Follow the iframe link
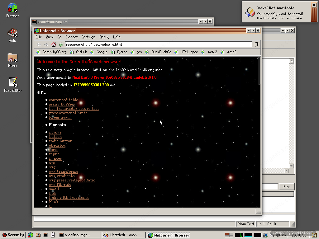Screen dimensions: 319x239 click(x=55, y=132)
